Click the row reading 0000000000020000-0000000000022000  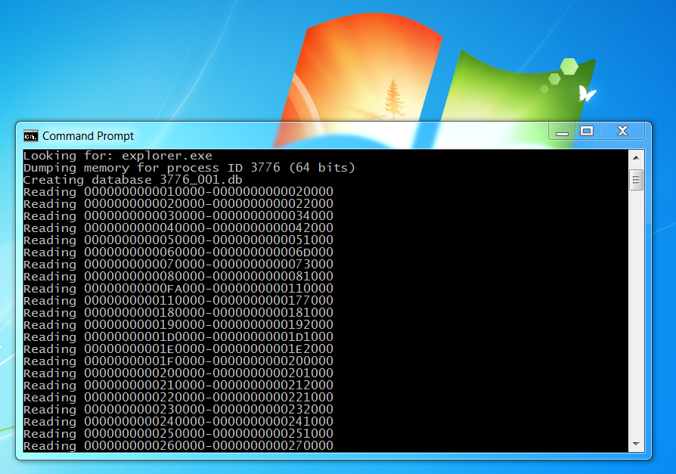coord(178,204)
